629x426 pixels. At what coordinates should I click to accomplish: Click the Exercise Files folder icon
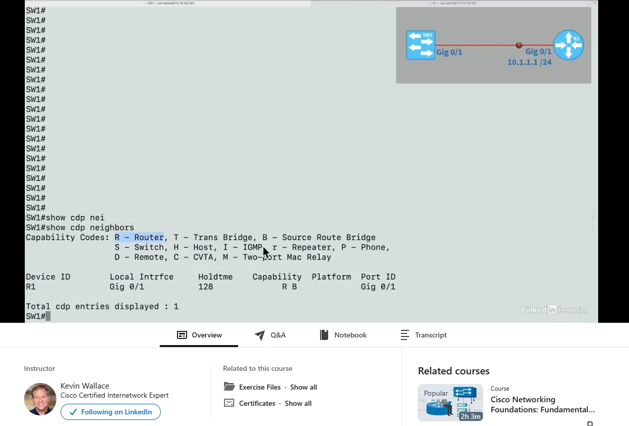click(x=229, y=387)
